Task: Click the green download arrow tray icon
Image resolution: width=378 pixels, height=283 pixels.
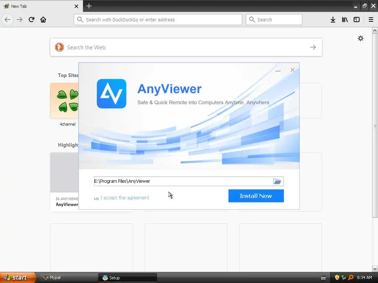Action: coord(344,277)
